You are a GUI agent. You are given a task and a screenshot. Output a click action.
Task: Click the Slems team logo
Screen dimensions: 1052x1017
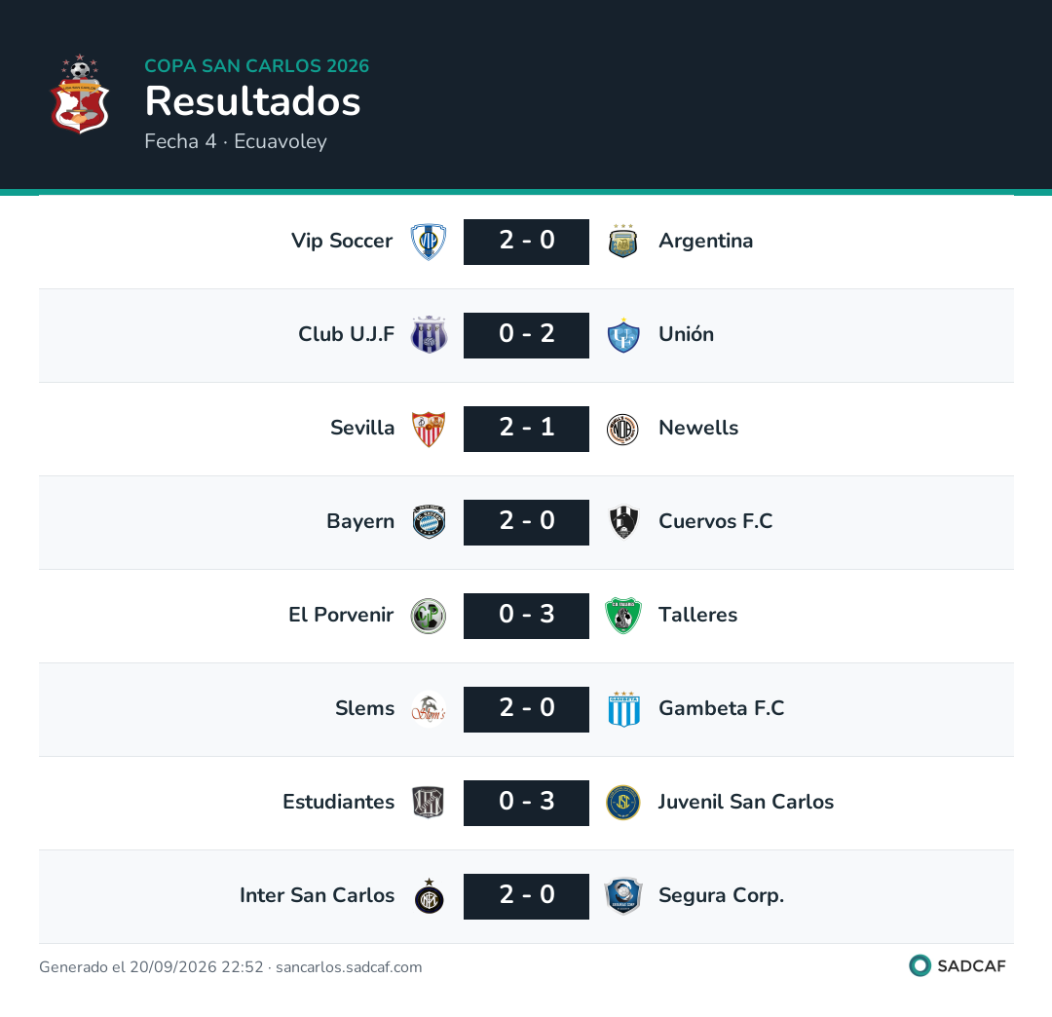tap(429, 709)
